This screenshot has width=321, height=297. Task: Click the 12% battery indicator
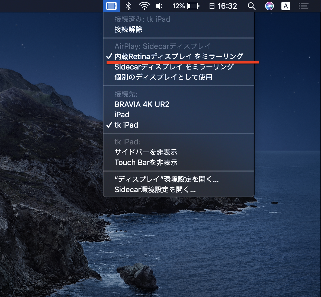click(x=186, y=6)
